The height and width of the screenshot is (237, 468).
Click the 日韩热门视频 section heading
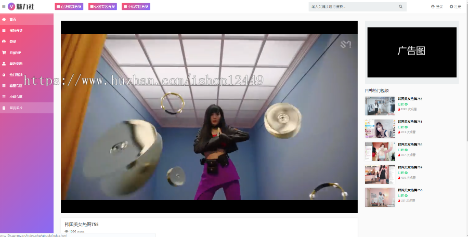click(x=376, y=90)
